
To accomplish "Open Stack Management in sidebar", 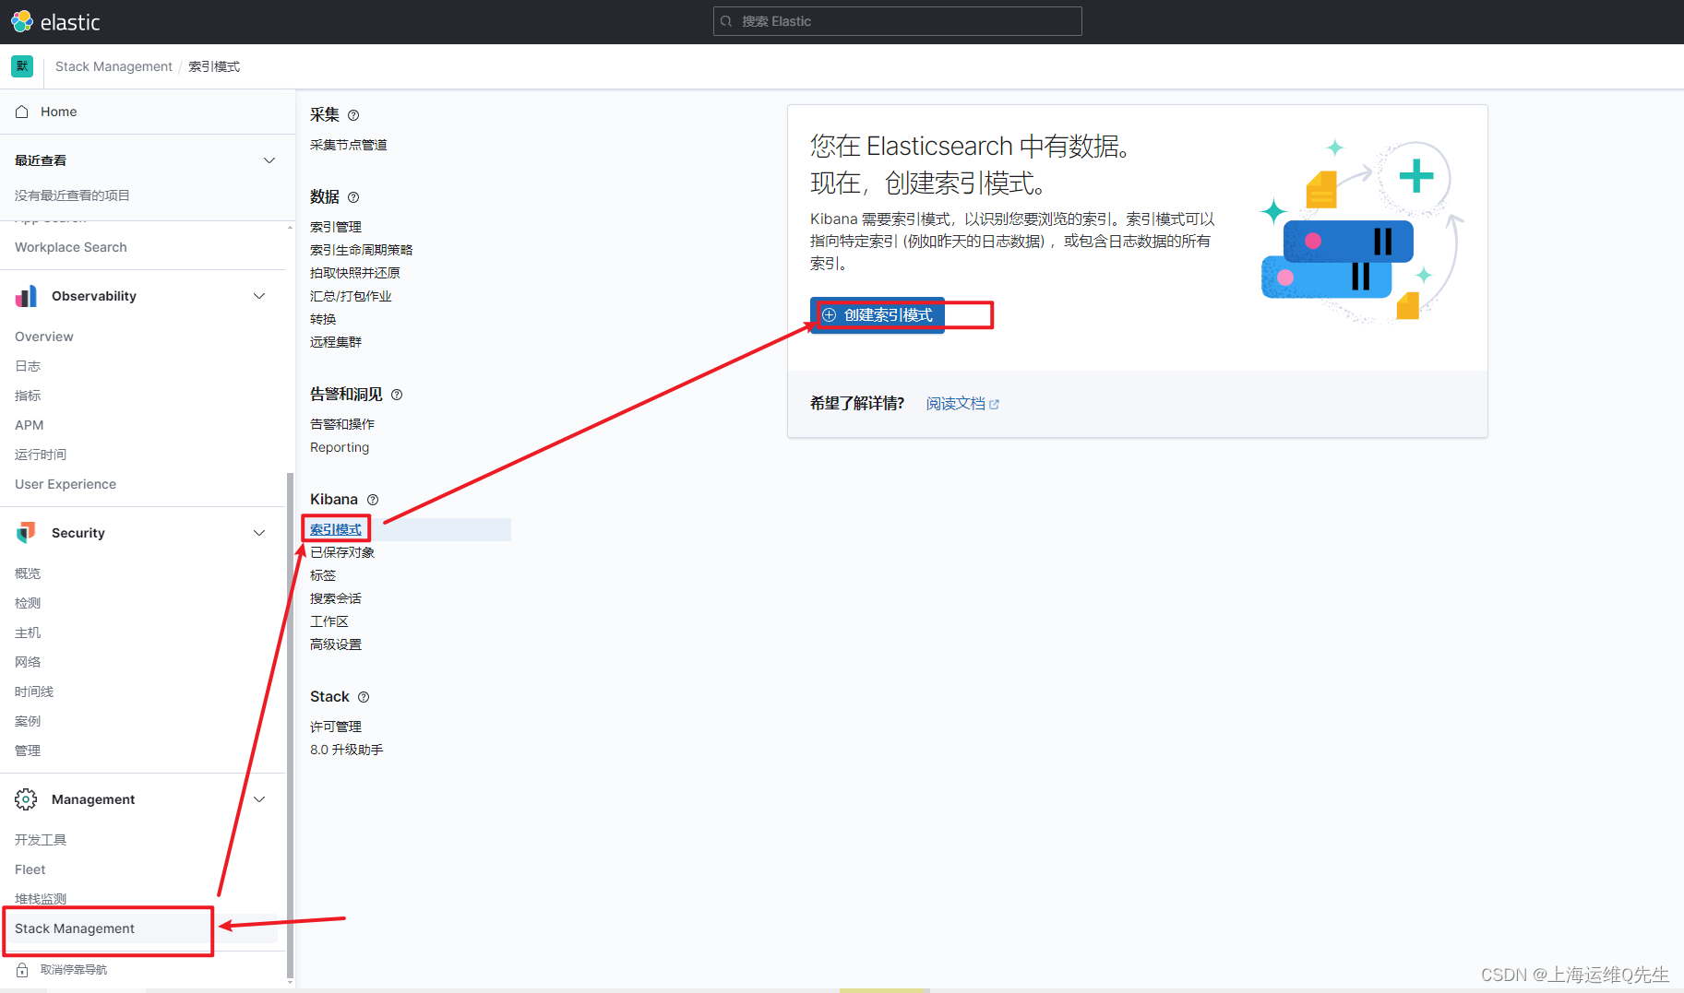I will [75, 928].
